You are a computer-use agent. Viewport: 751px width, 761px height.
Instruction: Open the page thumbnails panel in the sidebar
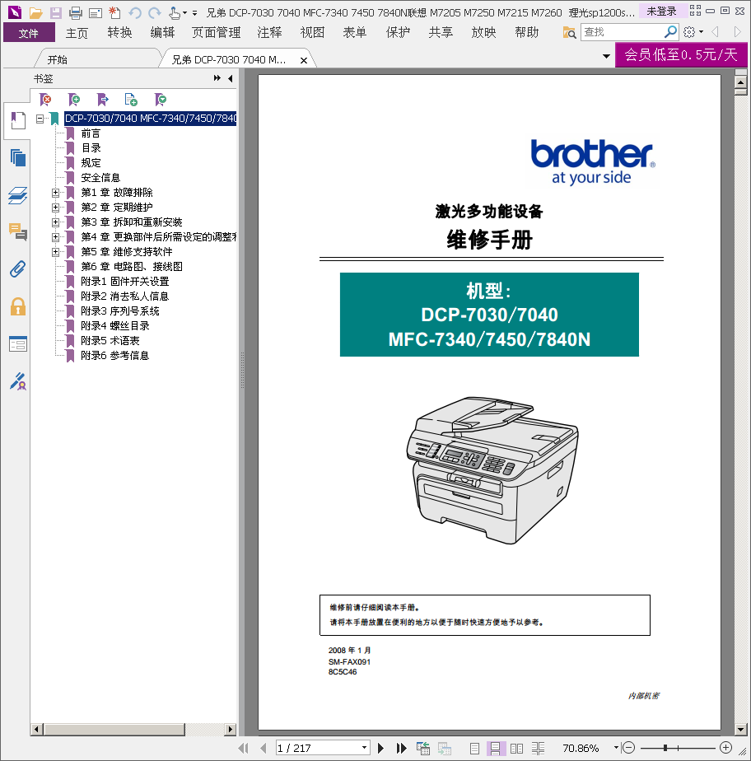[18, 158]
